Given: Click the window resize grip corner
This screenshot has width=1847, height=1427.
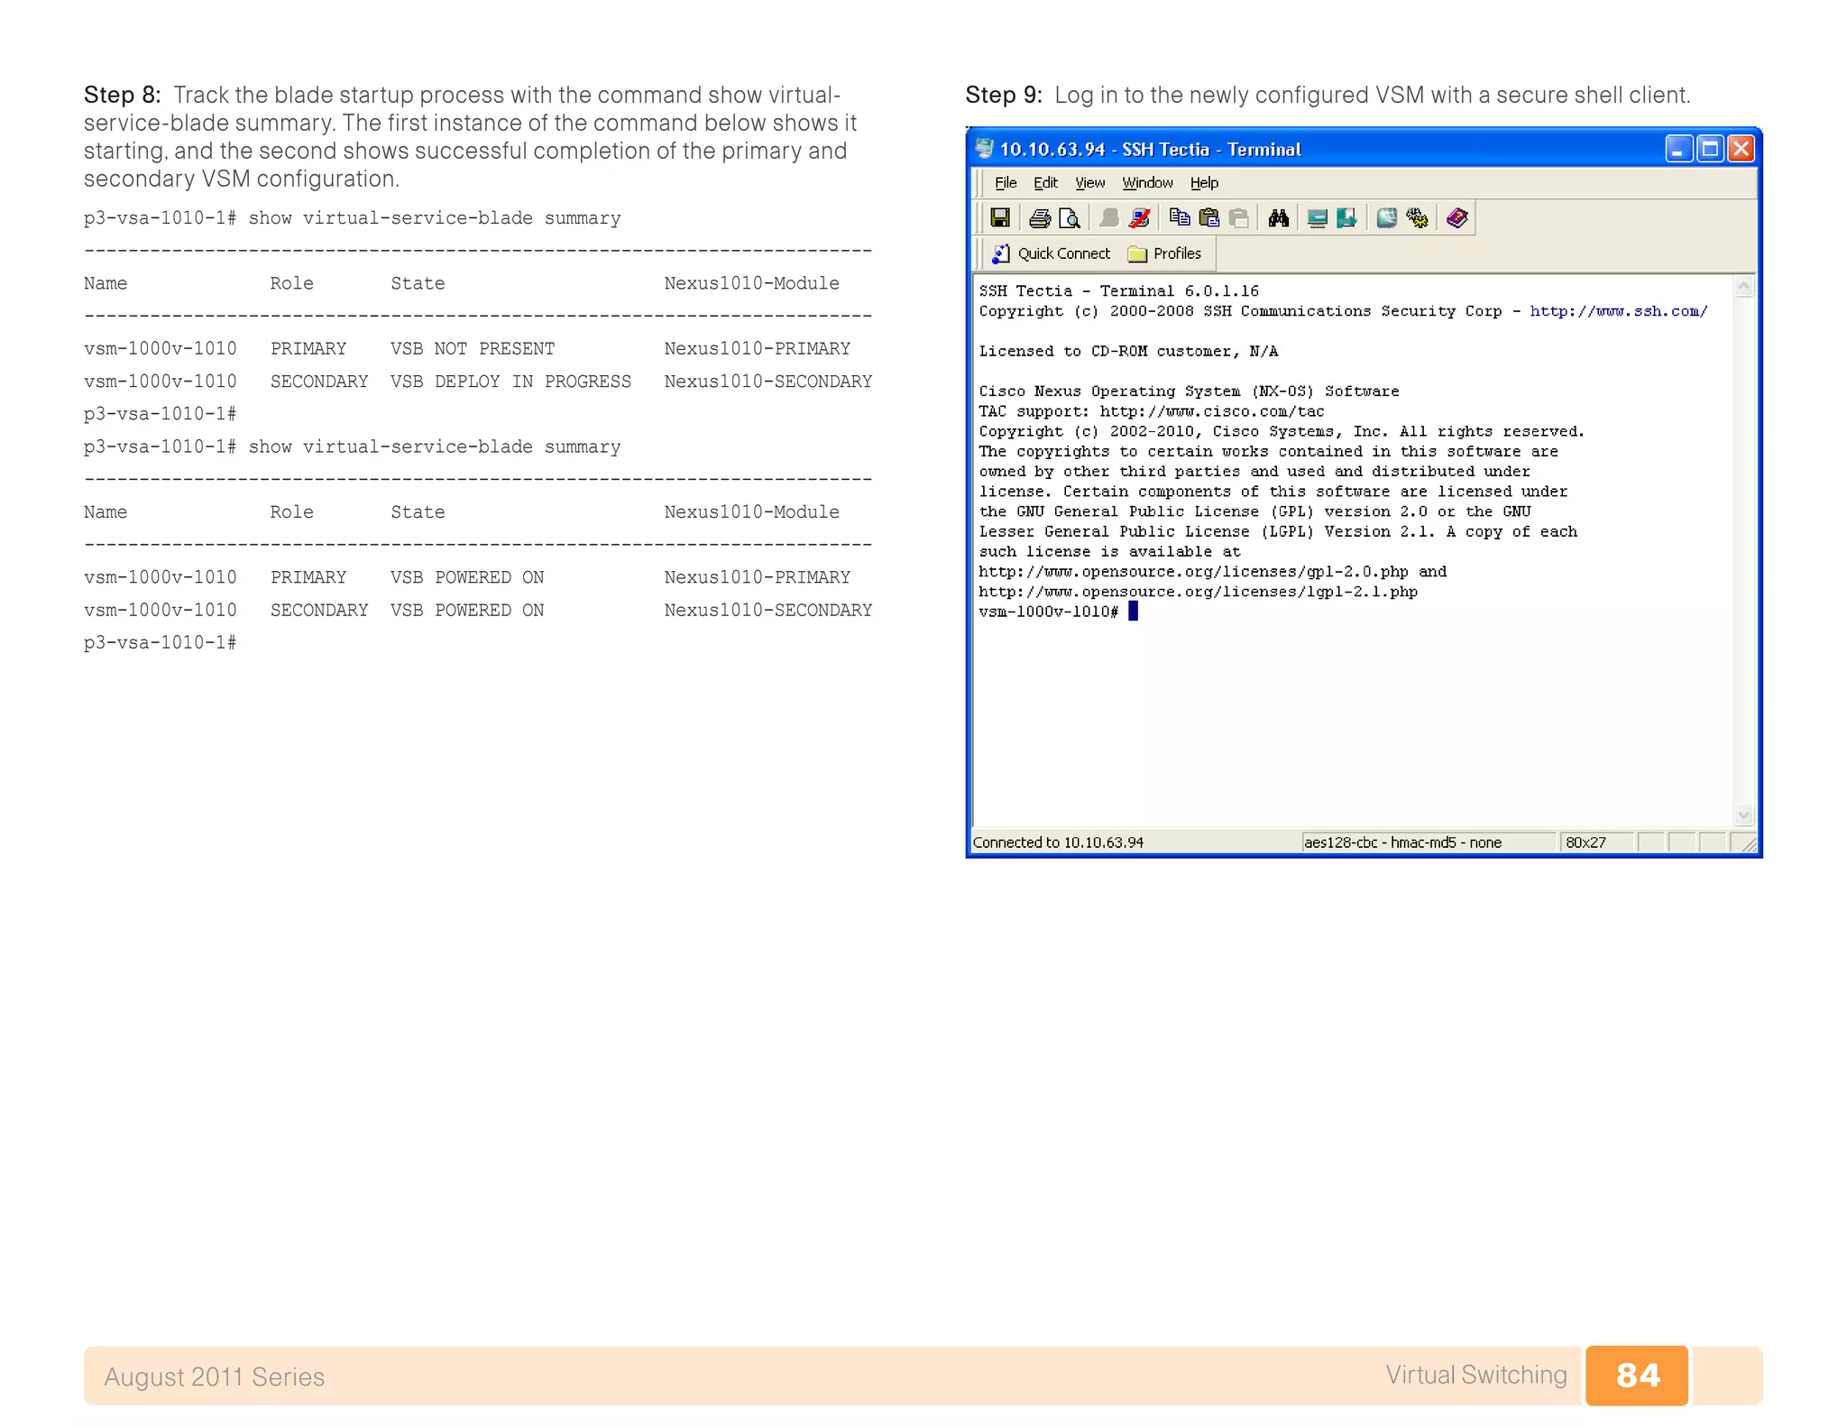Looking at the screenshot, I should pos(1748,843).
